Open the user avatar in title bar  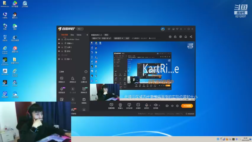pos(163,29)
